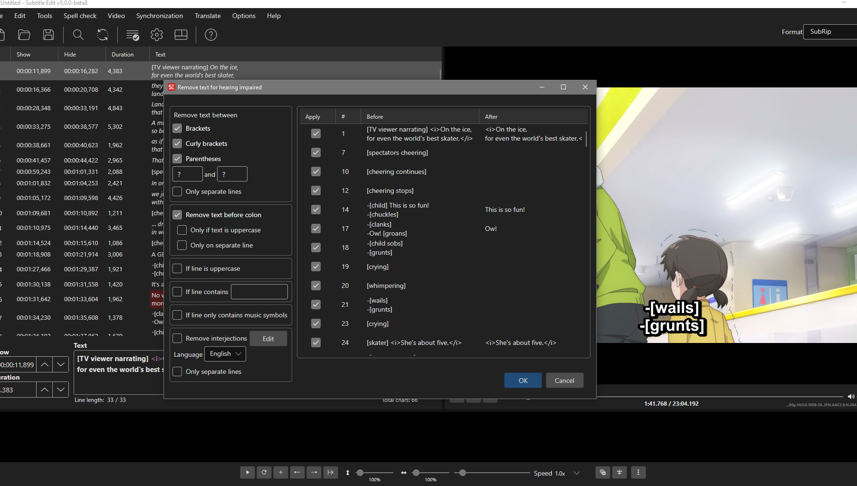Click Edit next to Remove interjections
Image resolution: width=857 pixels, height=486 pixels.
pos(268,339)
